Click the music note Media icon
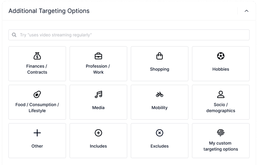Image resolution: width=258 pixels, height=165 pixels. click(x=98, y=94)
